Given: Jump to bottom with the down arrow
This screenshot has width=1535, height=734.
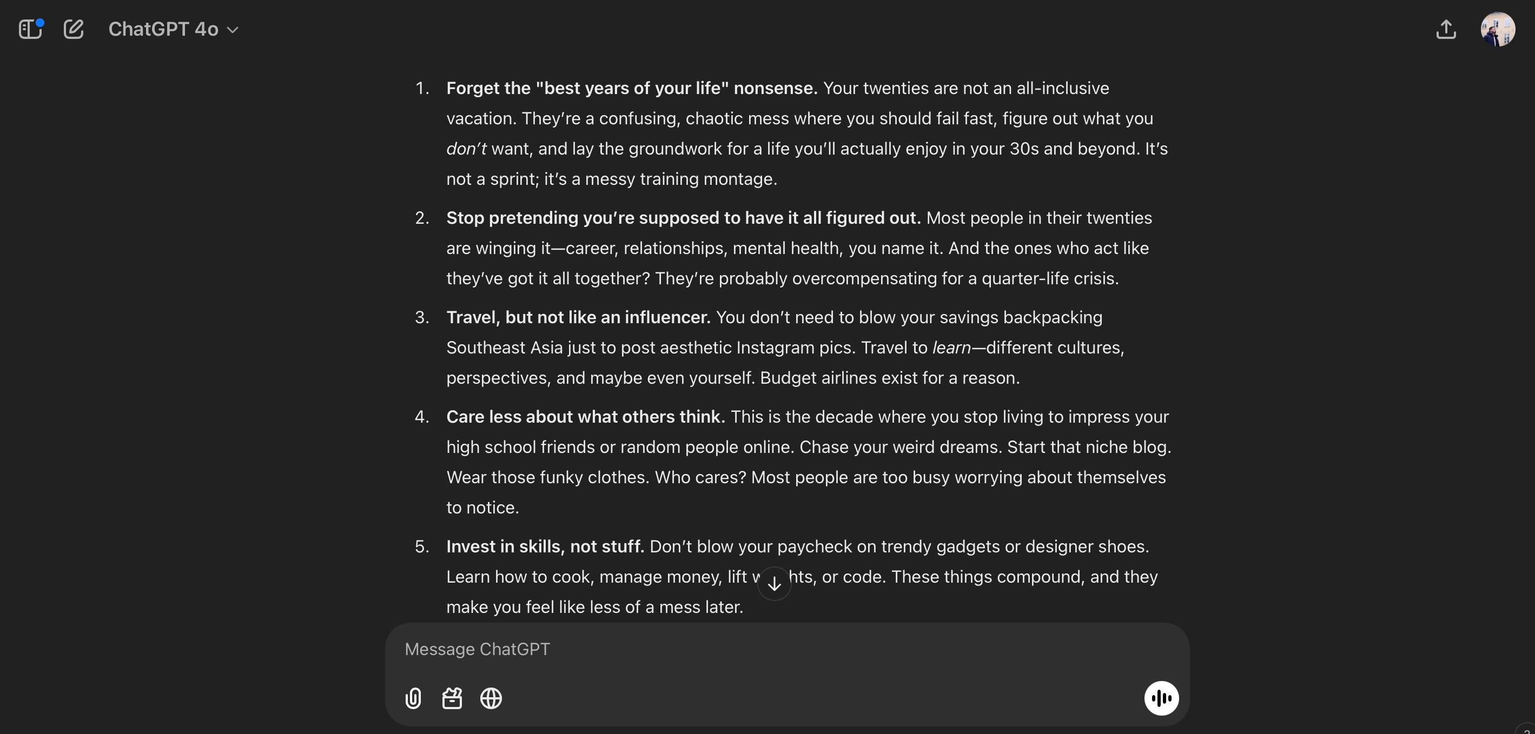Looking at the screenshot, I should 774,584.
